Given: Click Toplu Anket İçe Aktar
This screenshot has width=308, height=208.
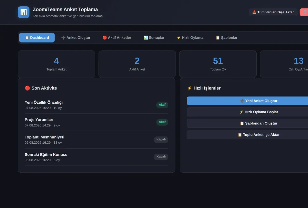Looking at the screenshot, I should click(x=247, y=135).
